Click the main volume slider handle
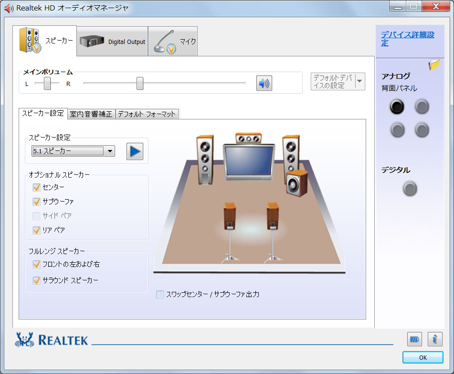The width and height of the screenshot is (454, 374). [140, 84]
